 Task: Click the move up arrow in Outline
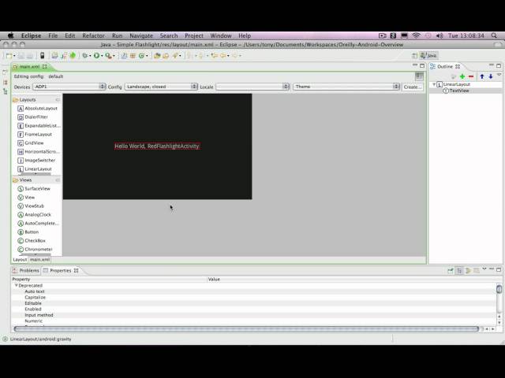tap(482, 76)
